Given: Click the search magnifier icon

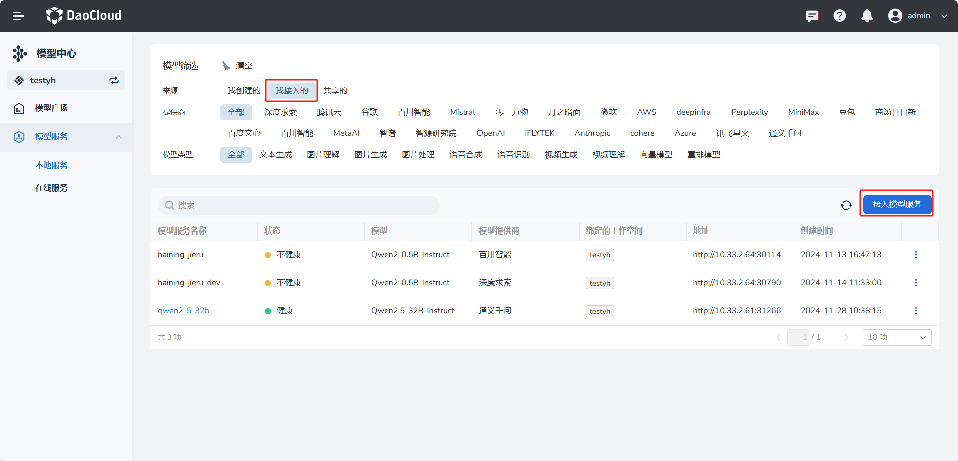Looking at the screenshot, I should [x=170, y=205].
